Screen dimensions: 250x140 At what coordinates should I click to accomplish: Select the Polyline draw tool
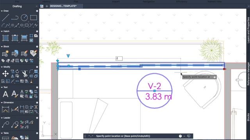point(15,17)
